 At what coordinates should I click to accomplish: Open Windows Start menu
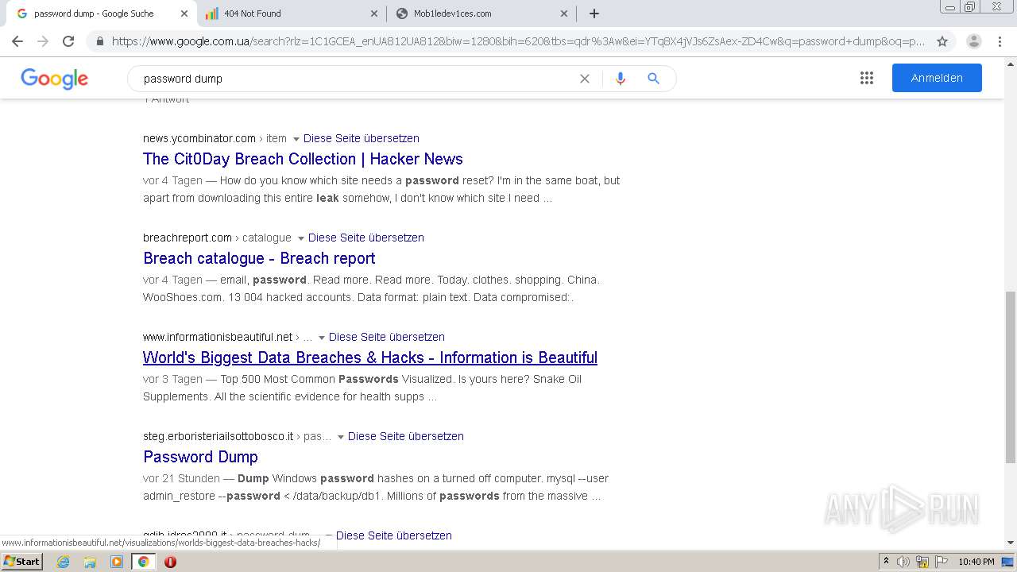[x=22, y=561]
